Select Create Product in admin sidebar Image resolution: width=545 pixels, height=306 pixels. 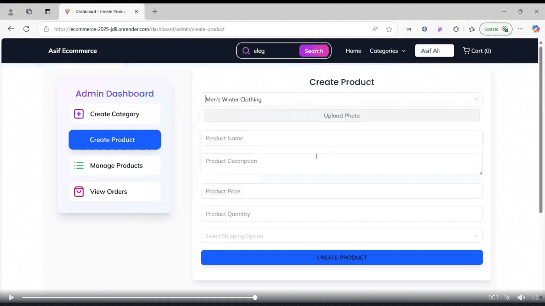tap(115, 140)
